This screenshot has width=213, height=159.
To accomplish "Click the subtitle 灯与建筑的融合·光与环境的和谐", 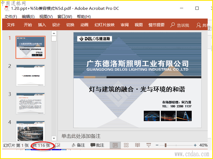I will click(x=137, y=89).
